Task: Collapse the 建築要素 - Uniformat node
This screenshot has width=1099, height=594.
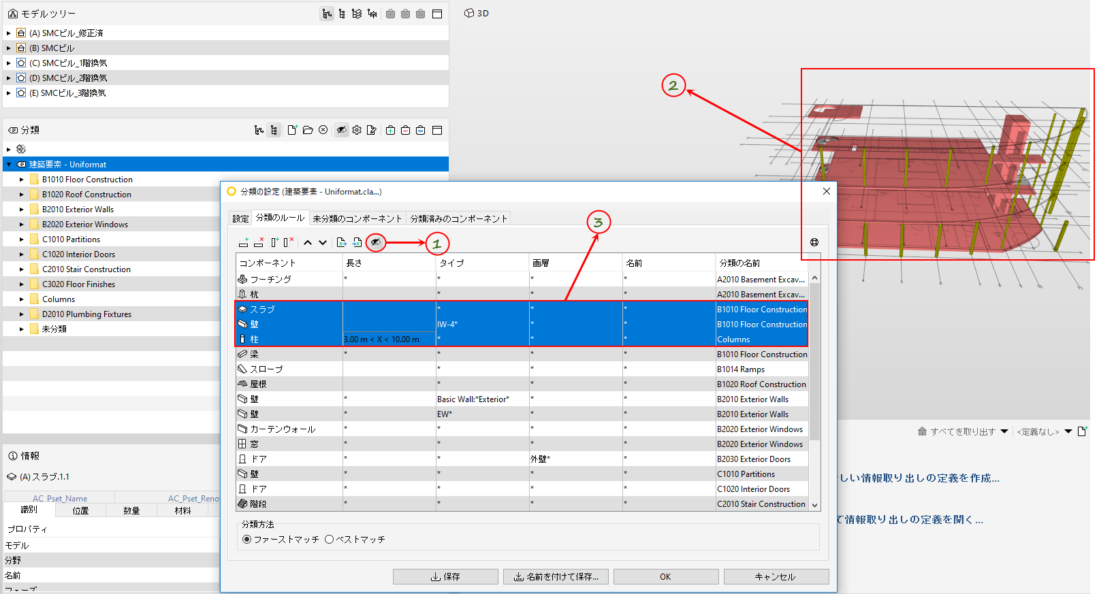Action: click(9, 165)
